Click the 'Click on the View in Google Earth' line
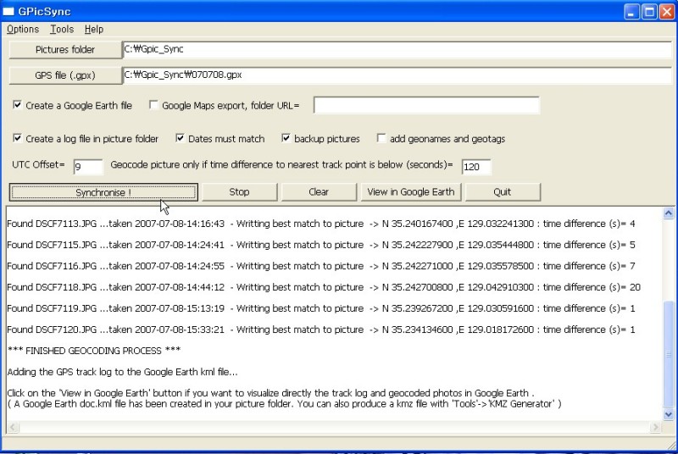The height and width of the screenshot is (454, 678). coord(270,393)
